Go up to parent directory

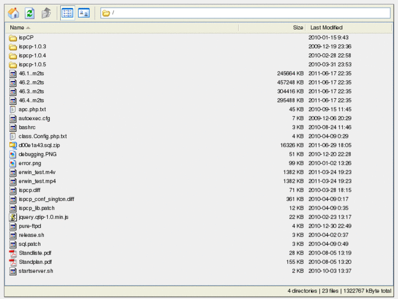coord(47,13)
